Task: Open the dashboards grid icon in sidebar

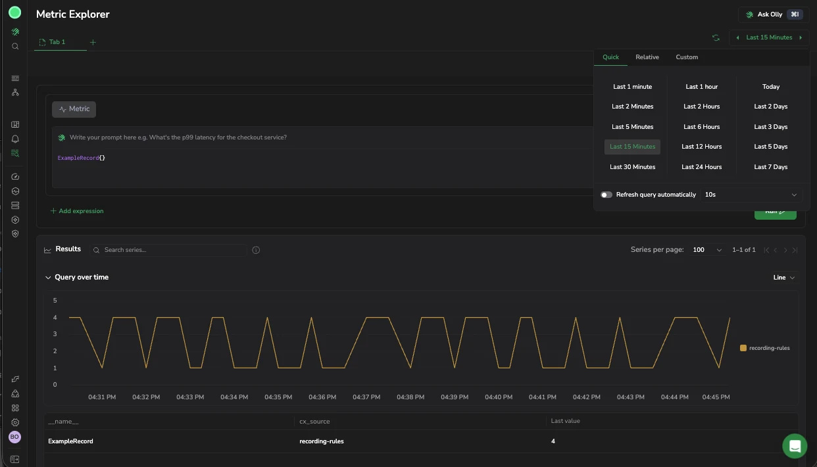Action: (15, 124)
